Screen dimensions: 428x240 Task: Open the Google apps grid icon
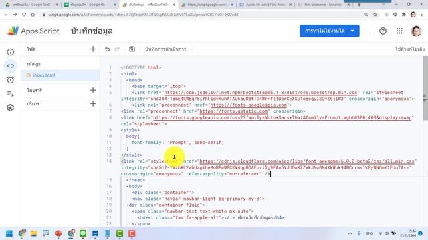(x=399, y=31)
